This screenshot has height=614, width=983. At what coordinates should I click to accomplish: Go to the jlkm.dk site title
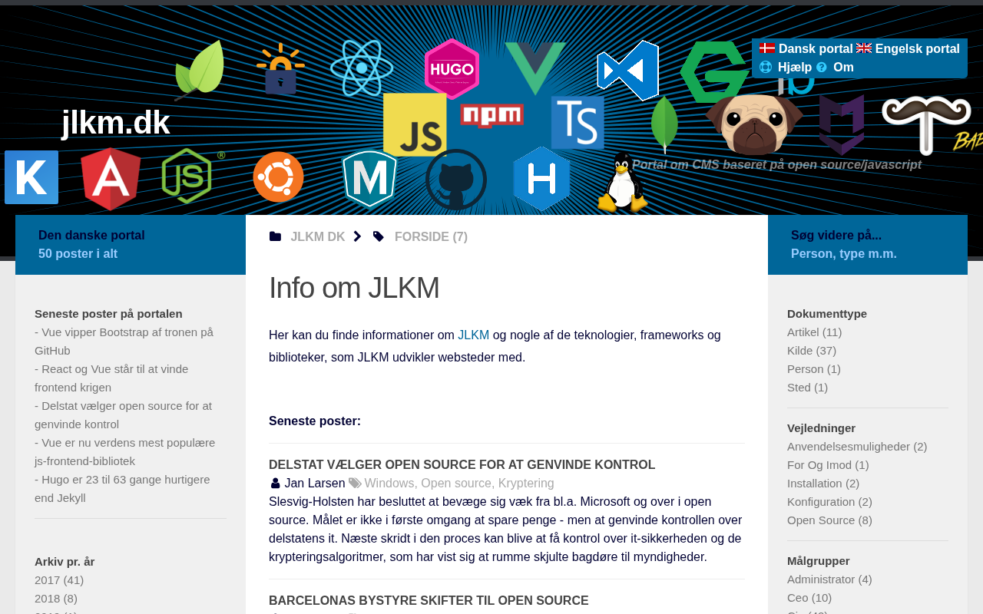pyautogui.click(x=115, y=123)
